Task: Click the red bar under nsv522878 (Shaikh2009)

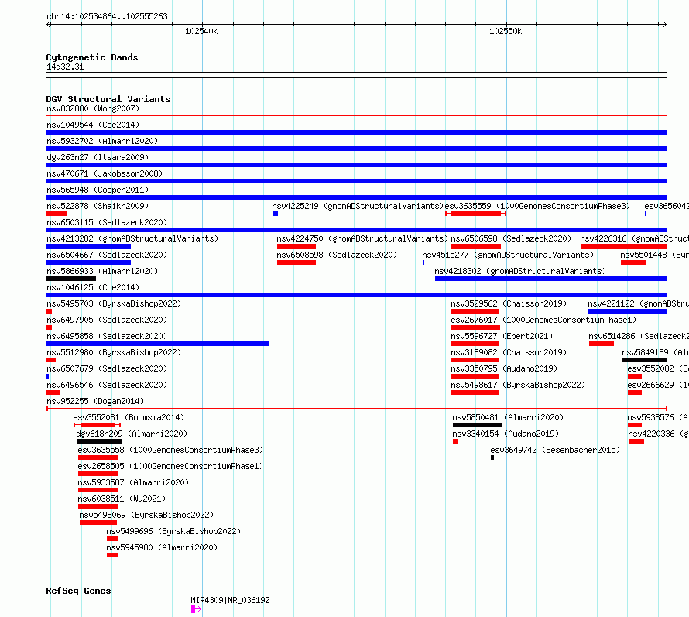Action: [x=57, y=214]
